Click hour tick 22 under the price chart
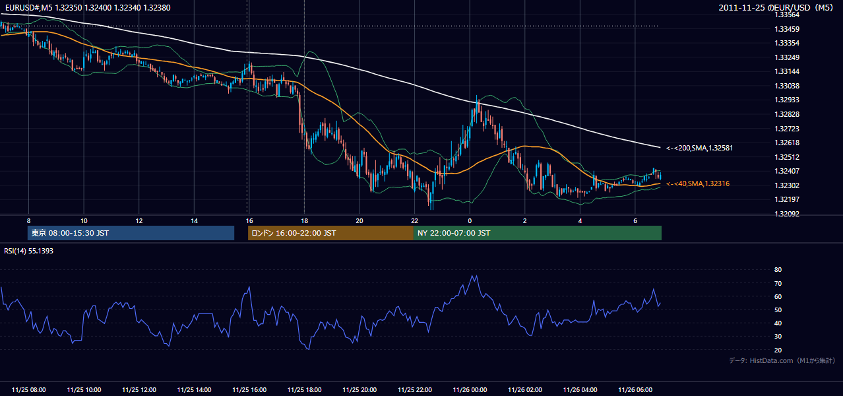Viewport: 843px width, 396px height. [414, 220]
